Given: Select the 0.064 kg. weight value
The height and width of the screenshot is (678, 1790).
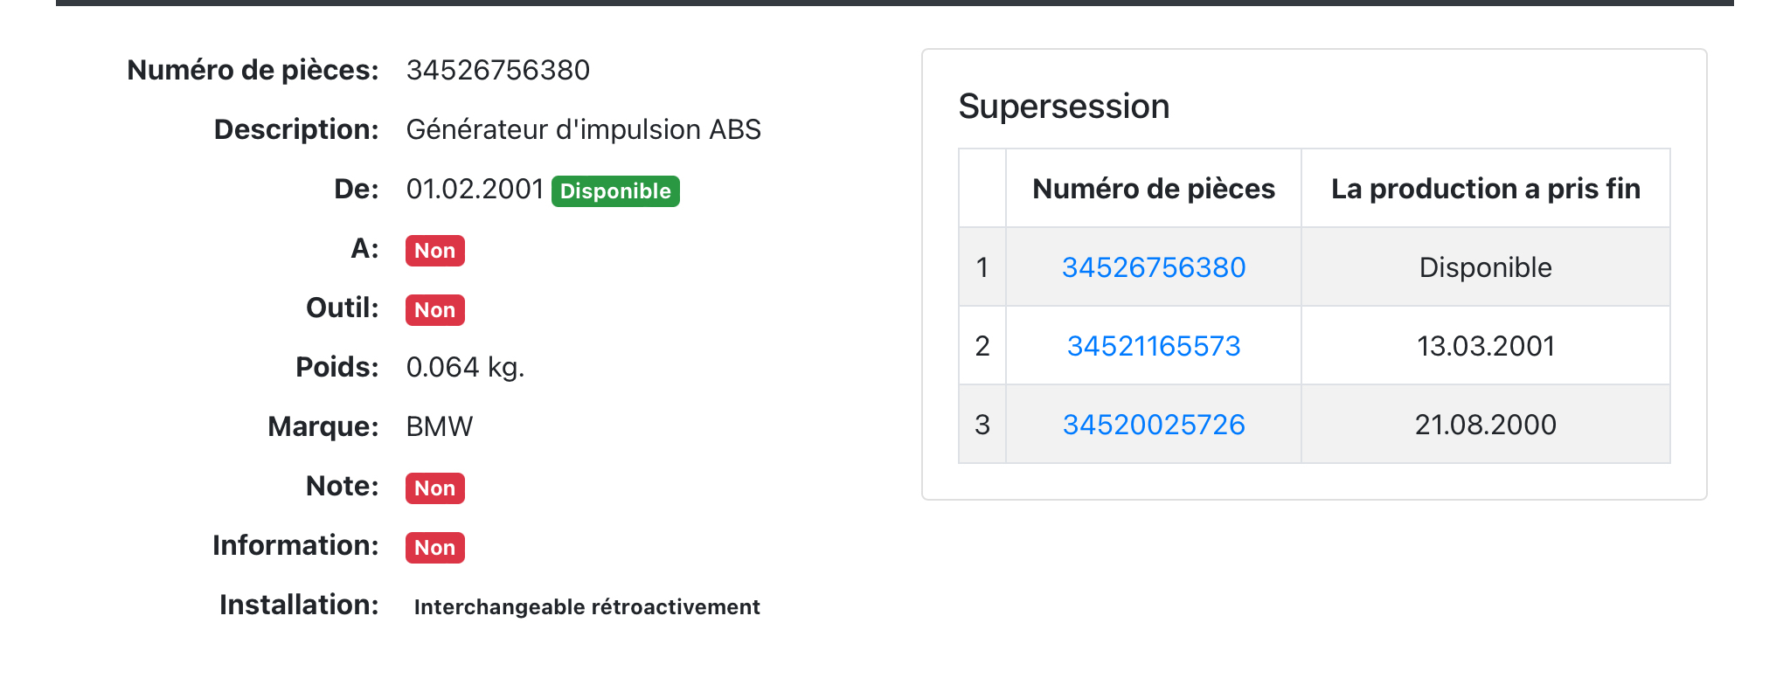Looking at the screenshot, I should [x=465, y=367].
